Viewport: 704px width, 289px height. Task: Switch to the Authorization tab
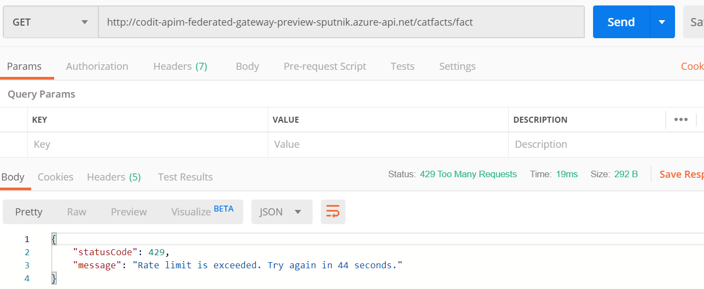[97, 67]
